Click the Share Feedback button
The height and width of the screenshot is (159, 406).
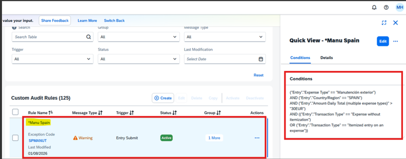pos(55,20)
